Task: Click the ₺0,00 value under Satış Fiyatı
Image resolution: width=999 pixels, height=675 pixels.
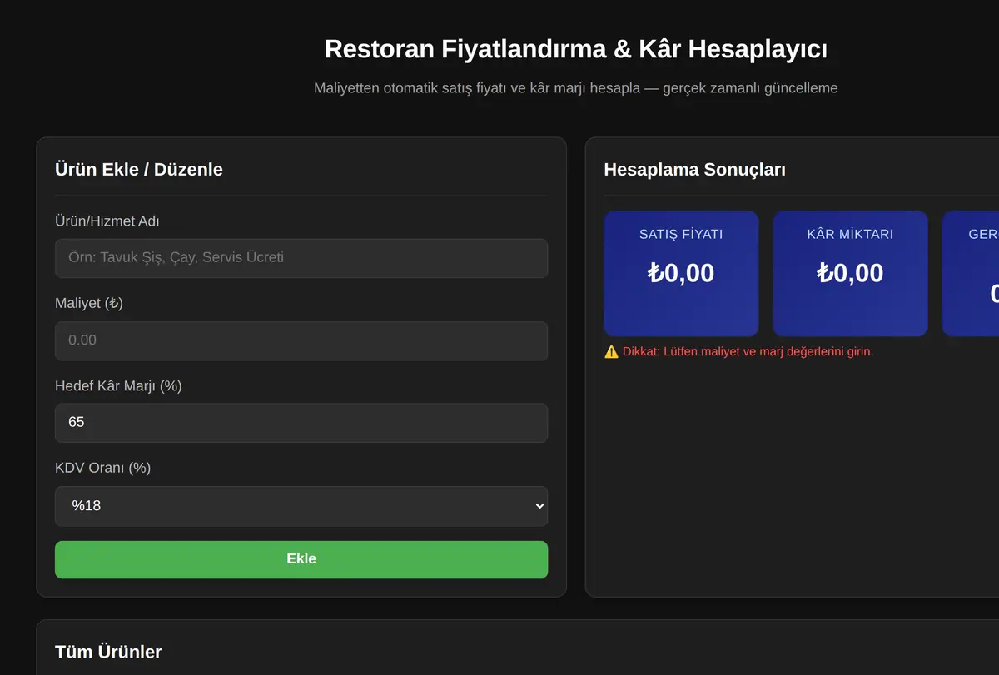Action: pos(681,273)
